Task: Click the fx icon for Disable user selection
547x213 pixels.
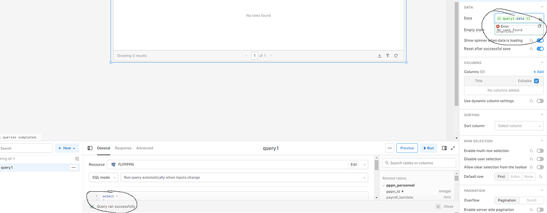Action: (x=532, y=159)
